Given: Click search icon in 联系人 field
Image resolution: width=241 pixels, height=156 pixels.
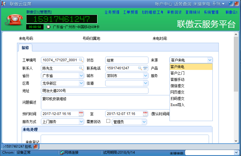Looking at the screenshot, I should pos(81,68).
